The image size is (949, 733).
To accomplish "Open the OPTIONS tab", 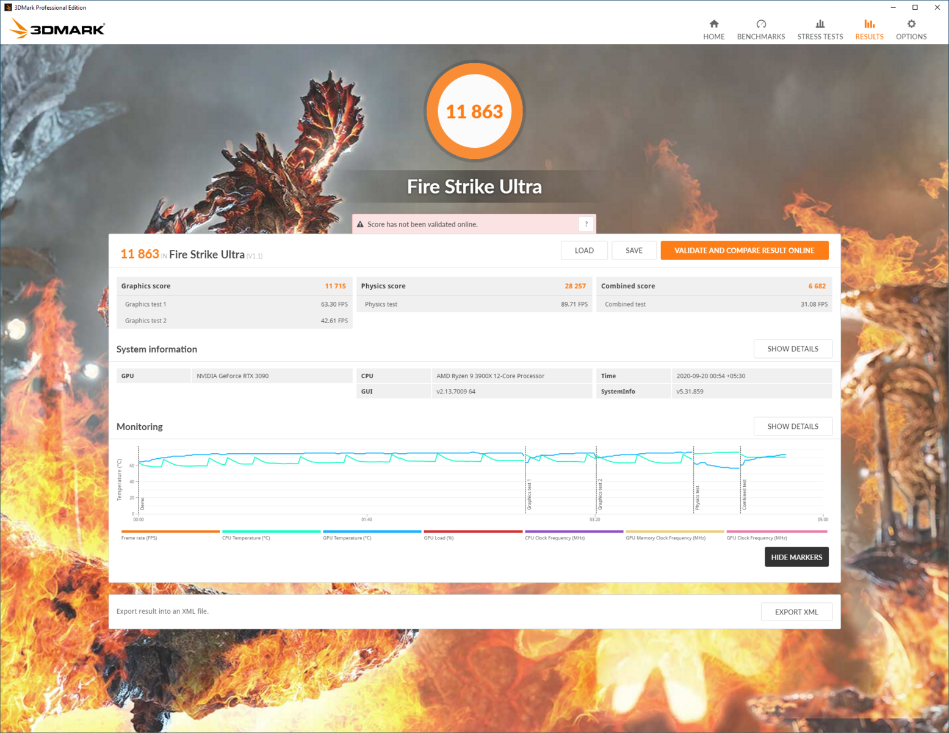I will pos(911,29).
